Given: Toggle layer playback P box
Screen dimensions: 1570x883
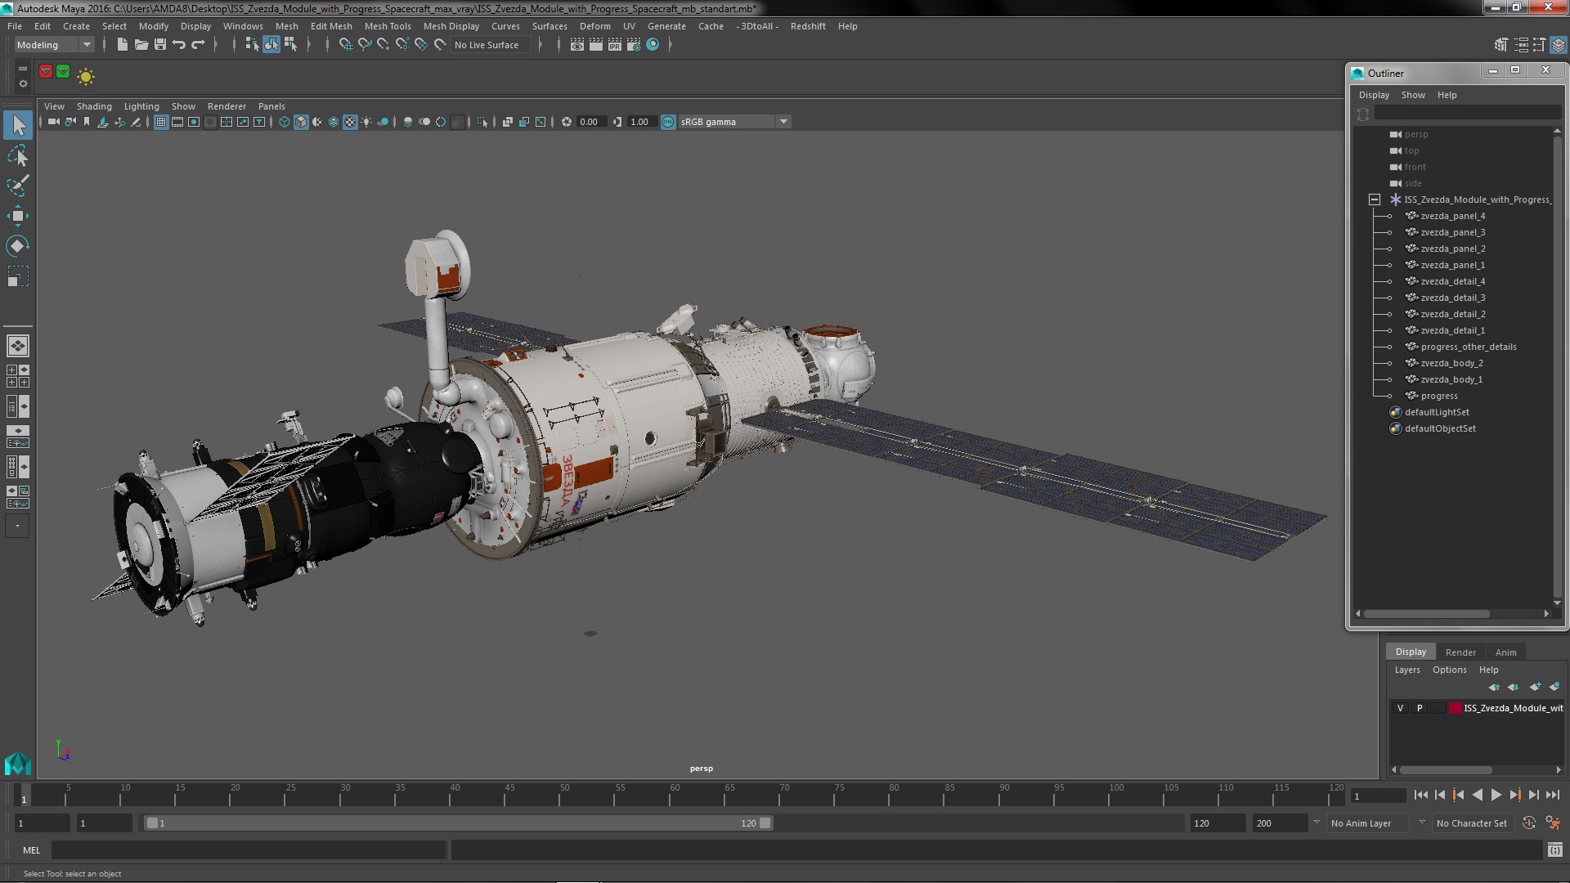Looking at the screenshot, I should 1420,708.
